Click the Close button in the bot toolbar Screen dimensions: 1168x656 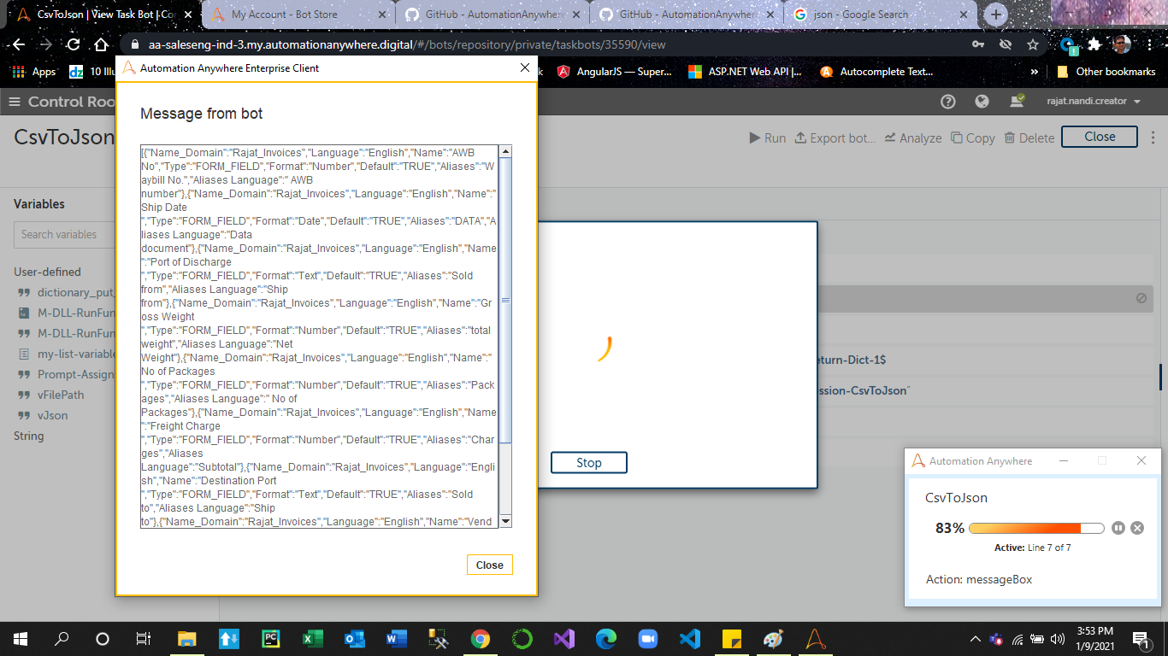(1100, 137)
